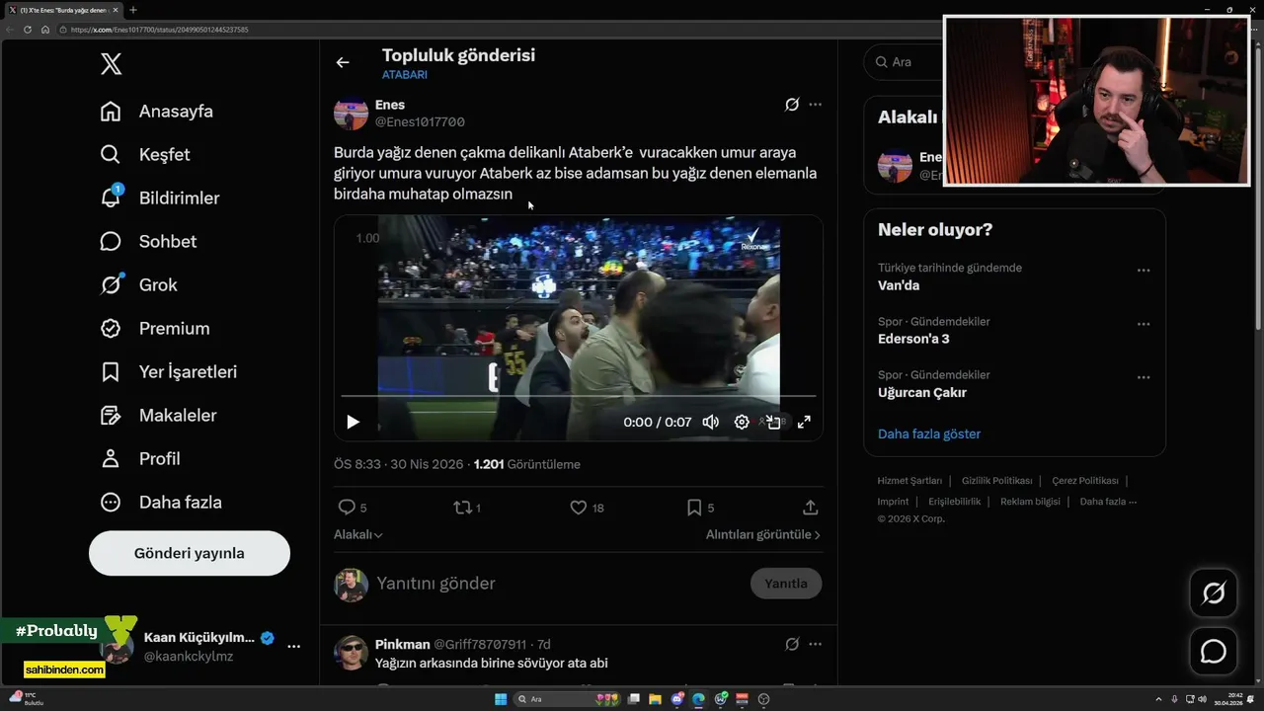1264x711 pixels.
Task: Seek on the video progress bar
Action: (x=579, y=396)
